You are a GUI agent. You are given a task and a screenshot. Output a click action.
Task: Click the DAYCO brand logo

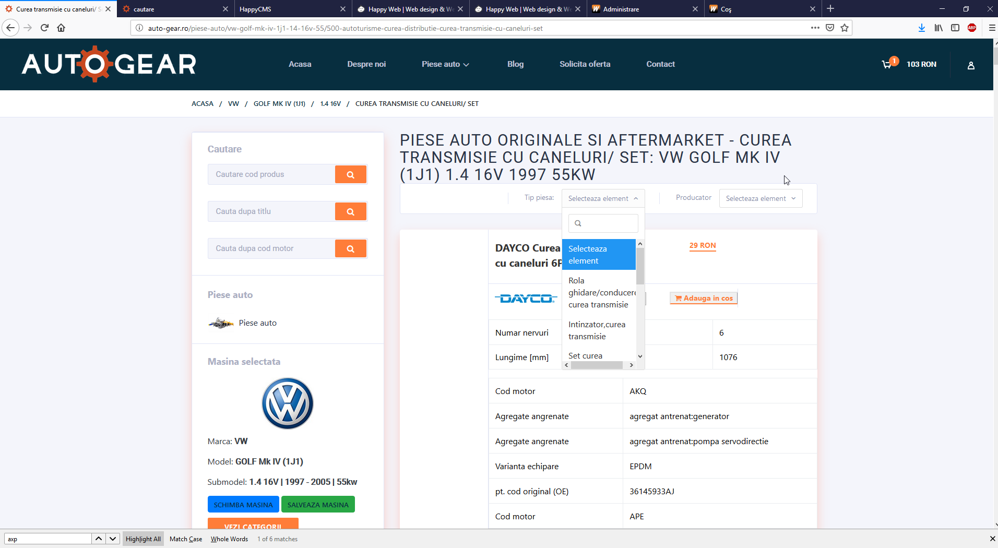526,299
